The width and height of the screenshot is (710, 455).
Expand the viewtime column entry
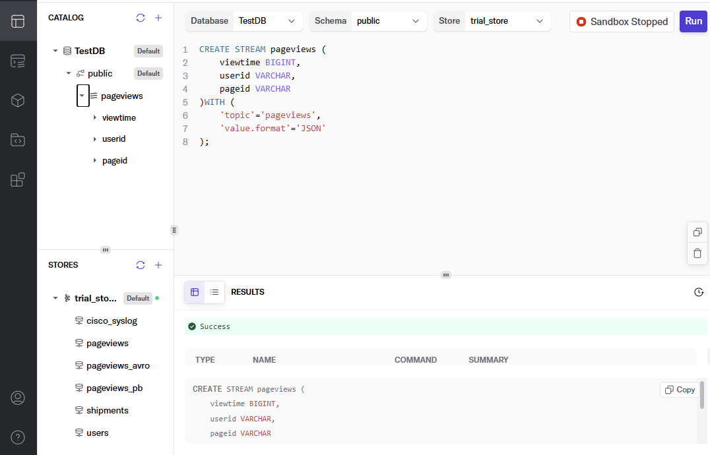[x=94, y=117]
